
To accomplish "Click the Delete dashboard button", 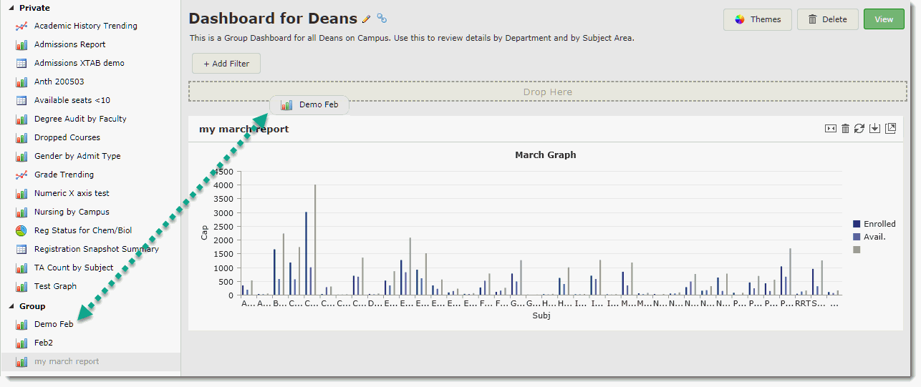I will pos(827,19).
